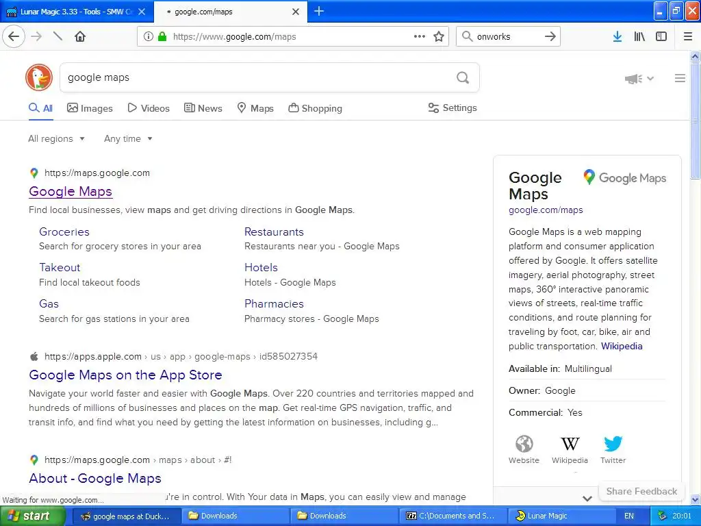This screenshot has width=701, height=526.
Task: Open page actions three-dot menu
Action: tap(420, 37)
